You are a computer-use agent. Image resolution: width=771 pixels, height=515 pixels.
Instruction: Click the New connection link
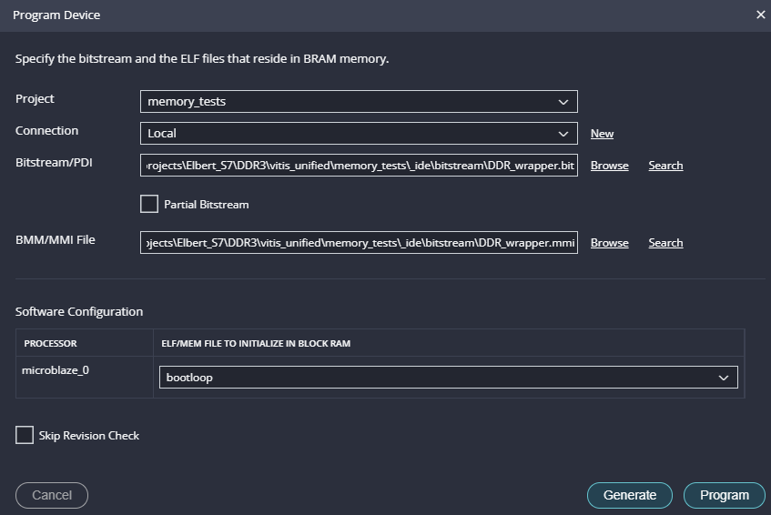602,134
